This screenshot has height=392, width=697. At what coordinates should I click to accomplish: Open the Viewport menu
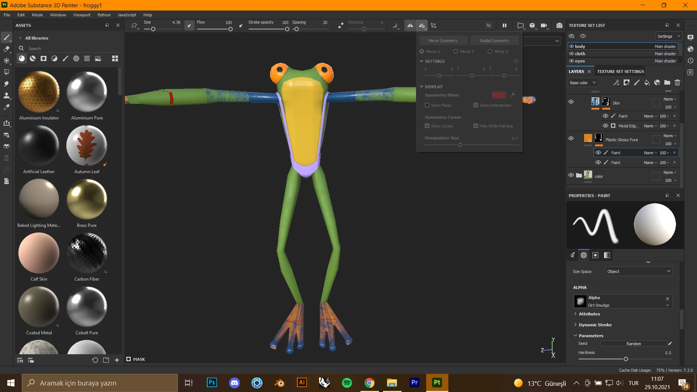(x=82, y=15)
